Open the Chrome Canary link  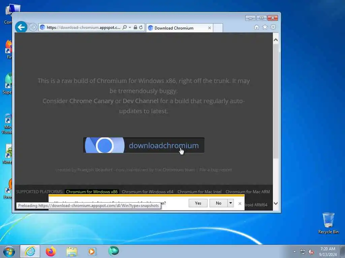(x=91, y=101)
